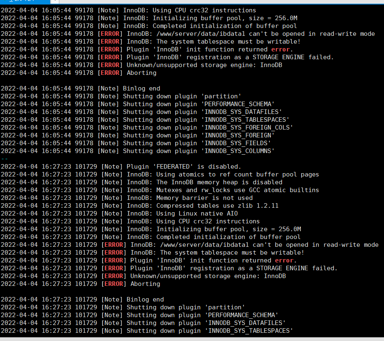Click the Shutting down plugin 'INNODB_SYS_FOREIGN' line
384x341 pixels.
137,136
